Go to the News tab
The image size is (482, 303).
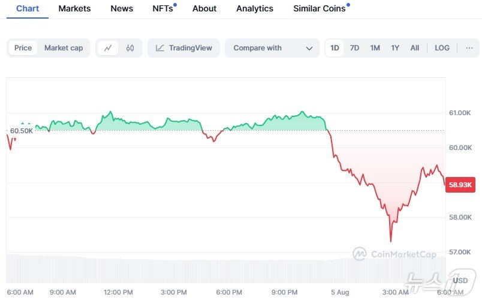coord(122,8)
